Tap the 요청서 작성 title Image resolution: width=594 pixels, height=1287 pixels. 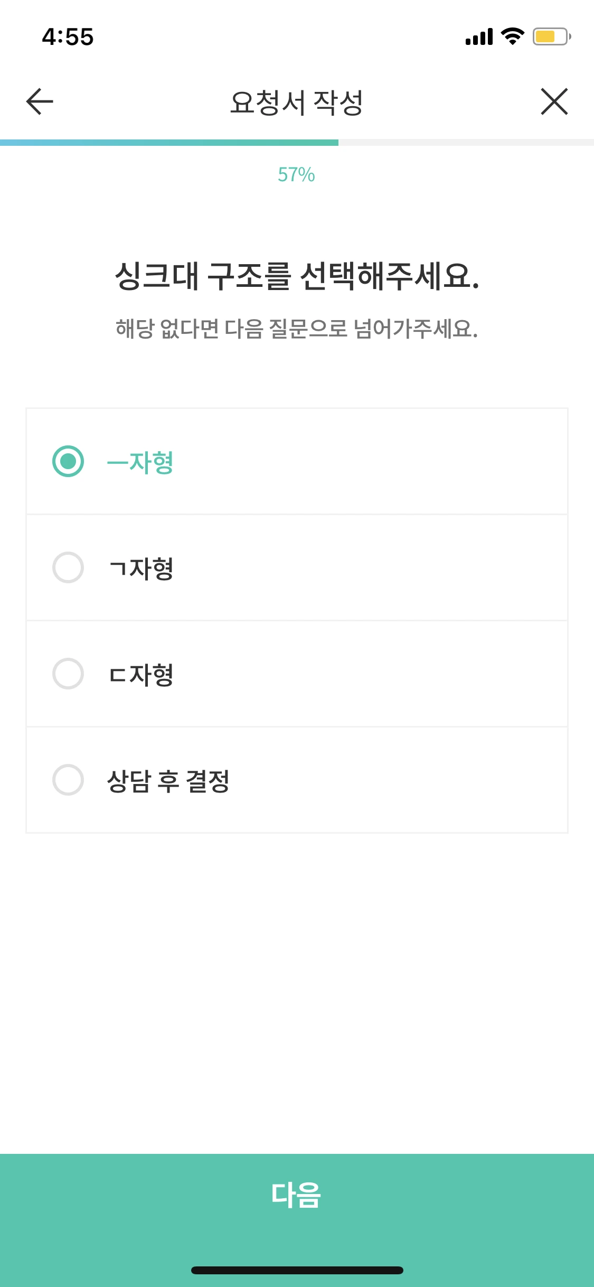[297, 101]
